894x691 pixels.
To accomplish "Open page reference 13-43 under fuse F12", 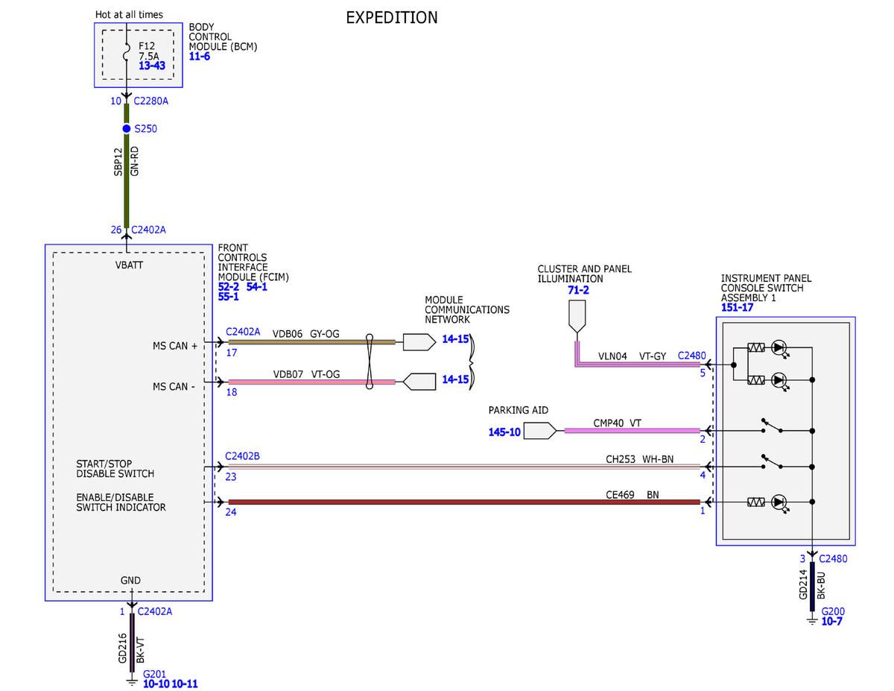I will [x=152, y=66].
